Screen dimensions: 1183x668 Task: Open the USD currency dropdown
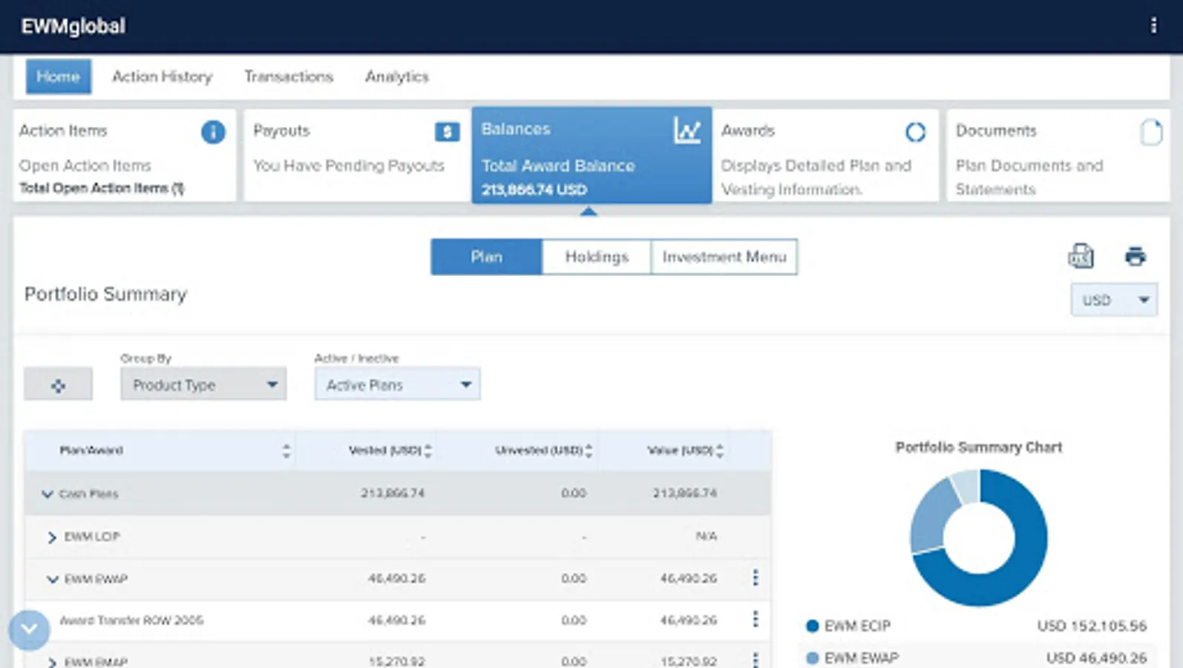tap(1113, 300)
